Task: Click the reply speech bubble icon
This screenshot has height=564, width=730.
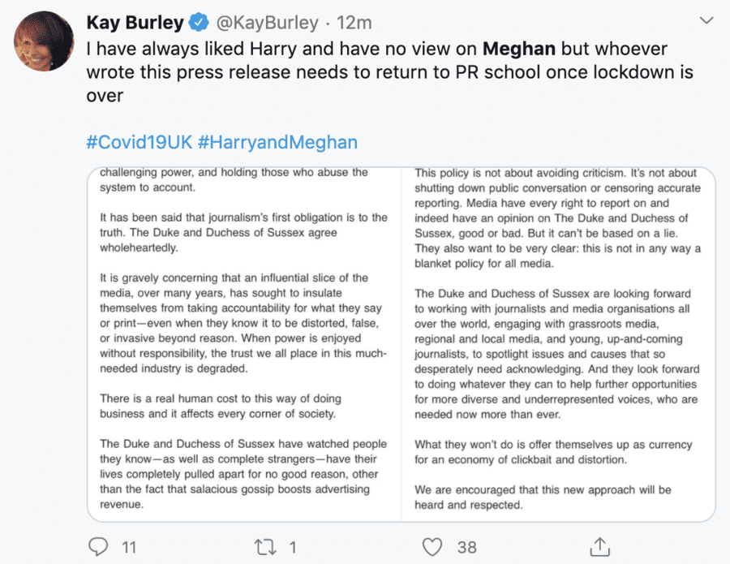Action: (x=99, y=546)
